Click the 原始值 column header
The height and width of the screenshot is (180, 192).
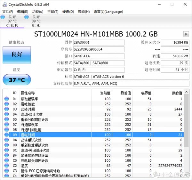pos(169,93)
